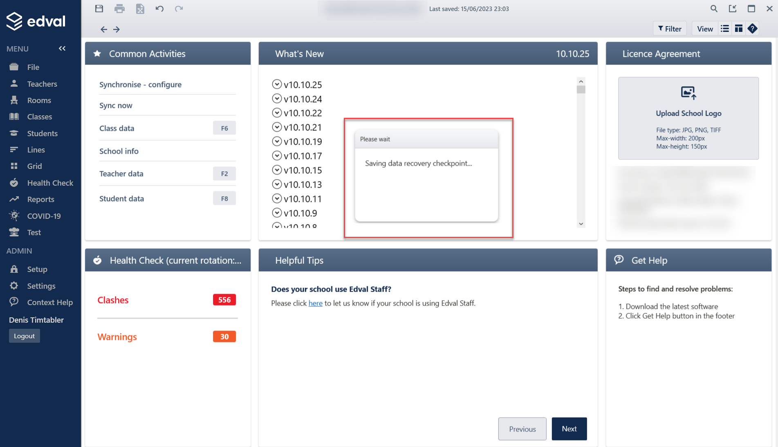Click the Save disk icon in toolbar

point(99,9)
